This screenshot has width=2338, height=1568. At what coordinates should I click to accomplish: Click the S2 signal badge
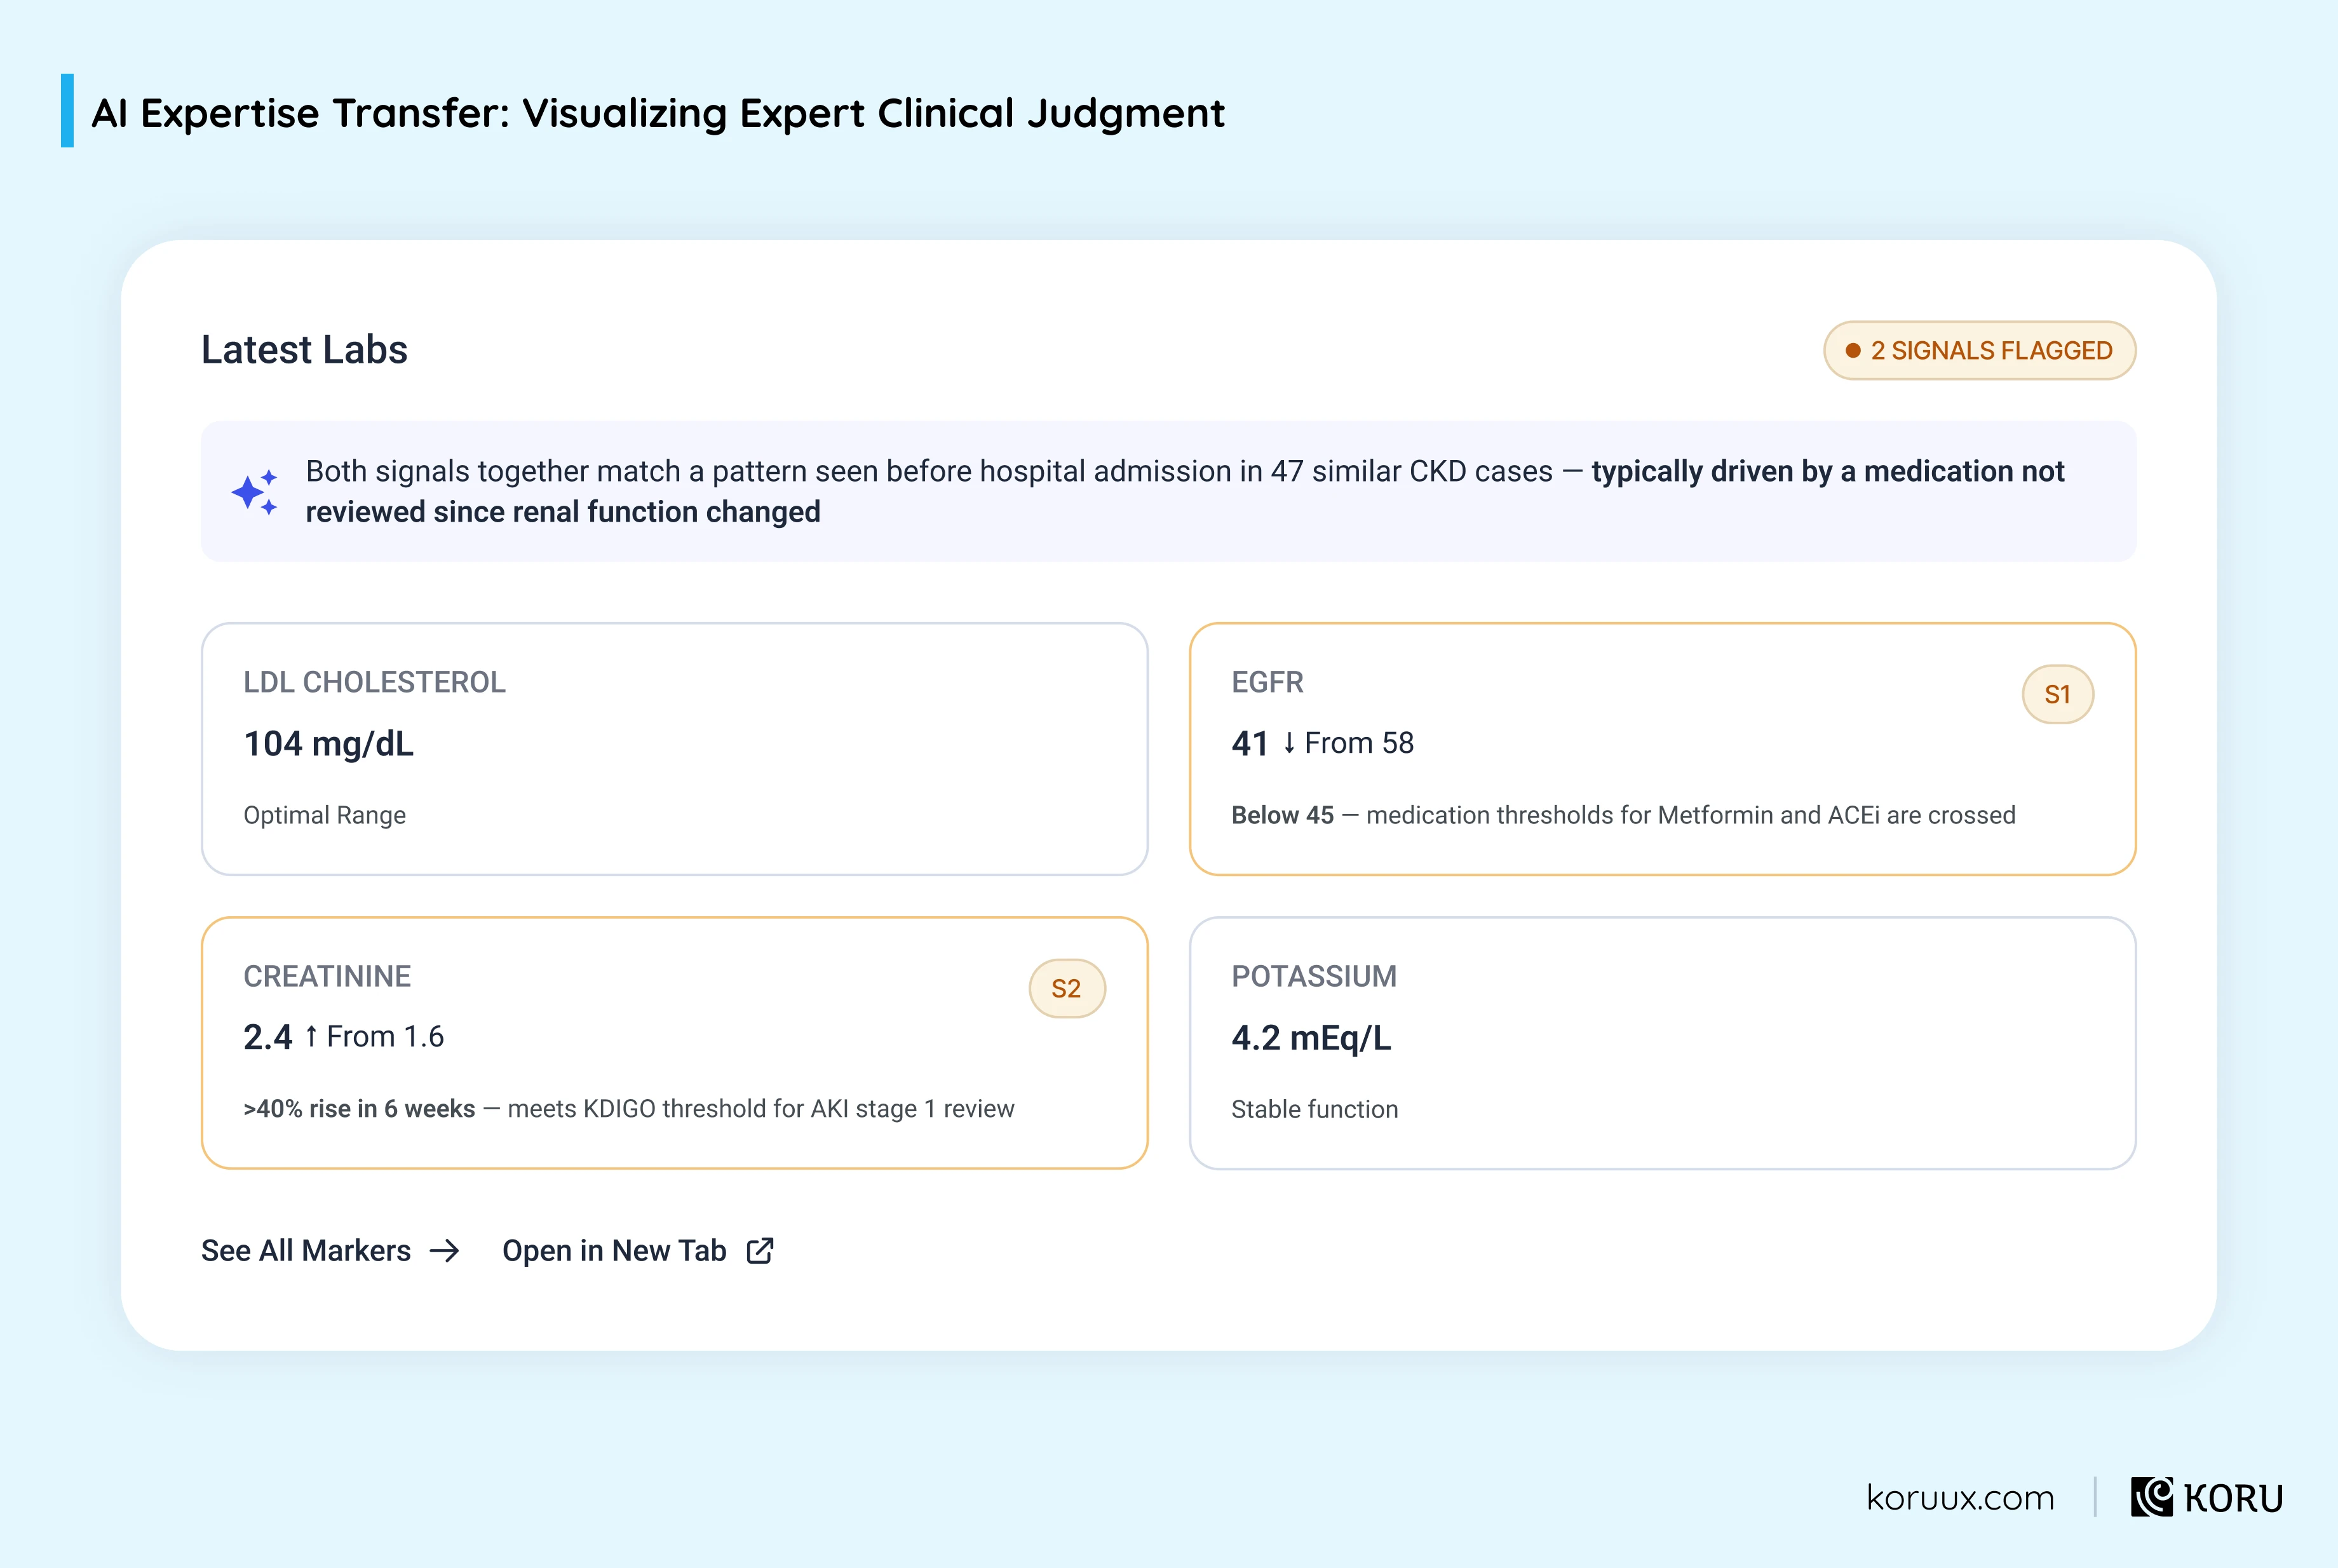point(1067,988)
